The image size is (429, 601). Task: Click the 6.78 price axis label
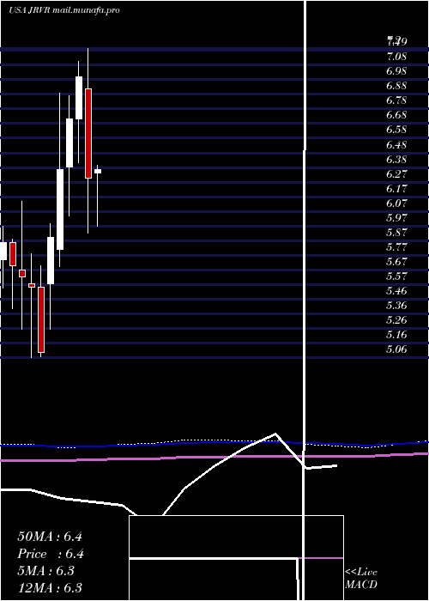click(x=396, y=100)
